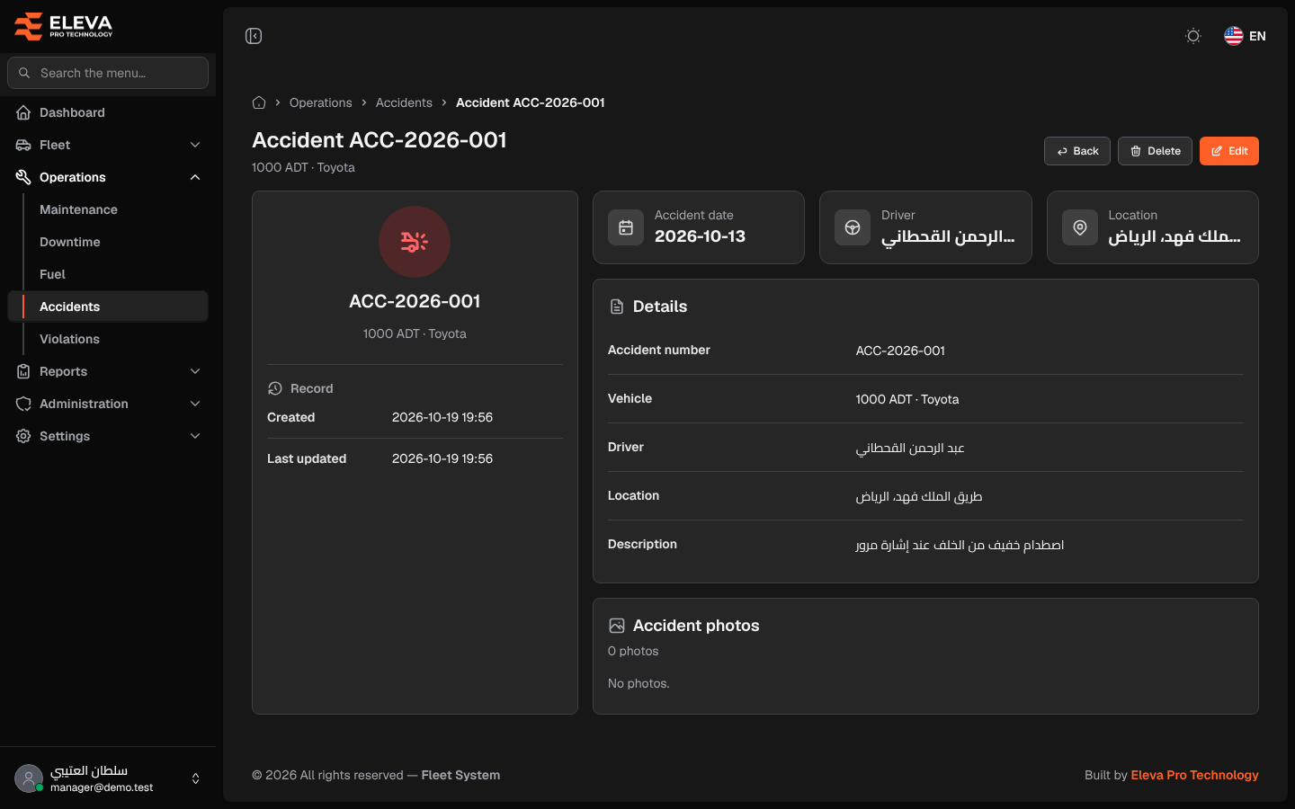The image size is (1295, 809).
Task: Open Dashboard from the sidebar
Action: pyautogui.click(x=108, y=112)
